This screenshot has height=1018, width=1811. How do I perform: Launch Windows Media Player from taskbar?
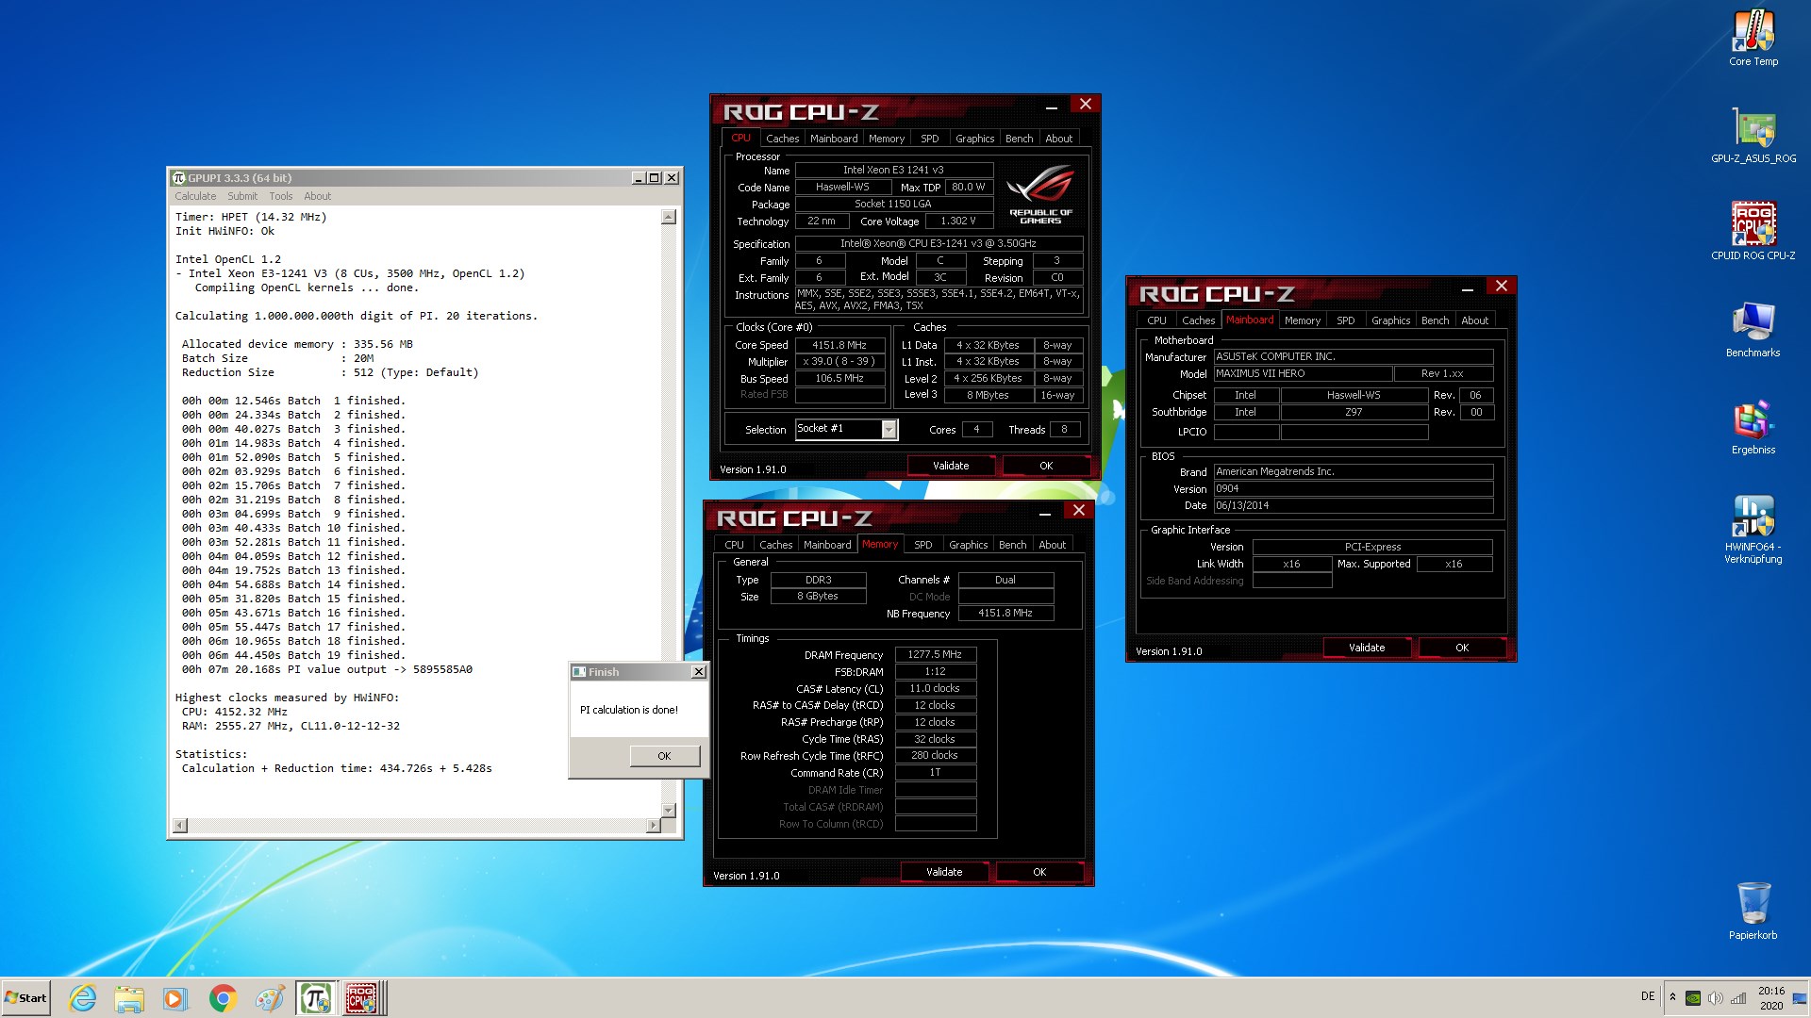174,998
